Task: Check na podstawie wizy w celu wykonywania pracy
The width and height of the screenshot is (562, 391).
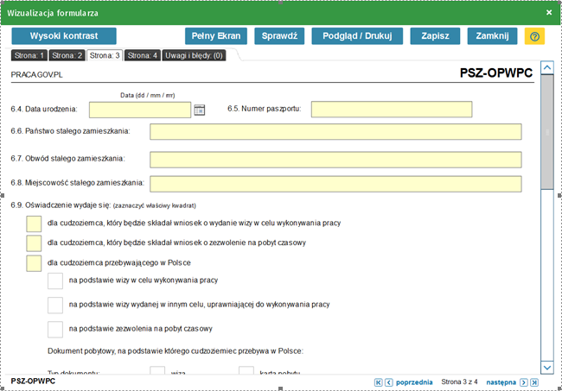Action: [55, 281]
